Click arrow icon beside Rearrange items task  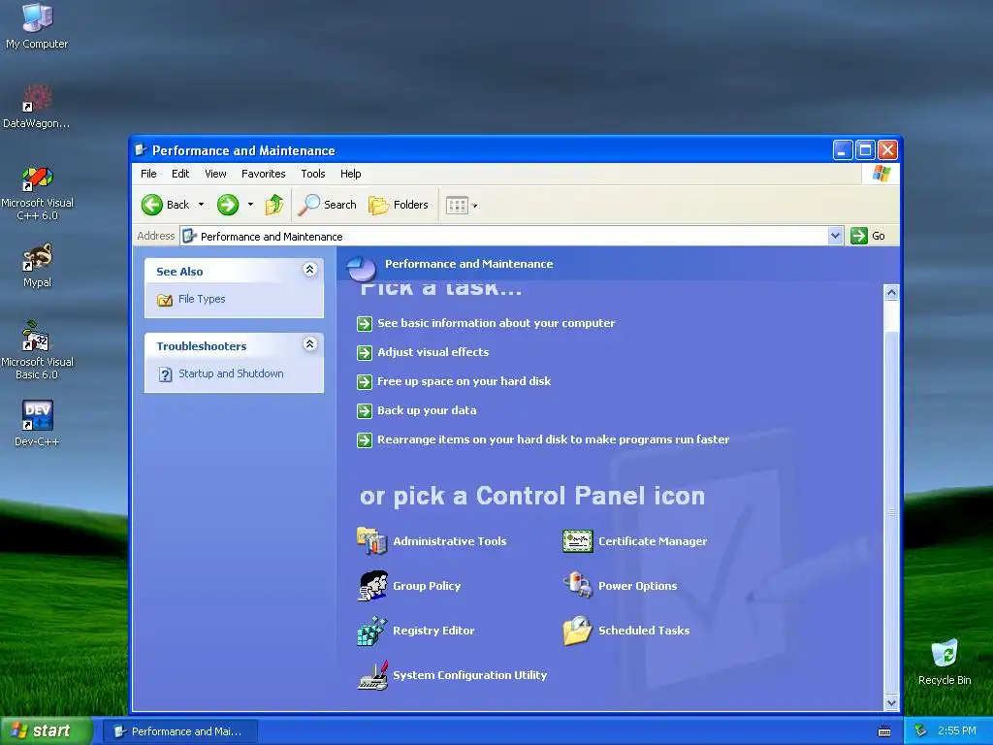pyautogui.click(x=365, y=440)
